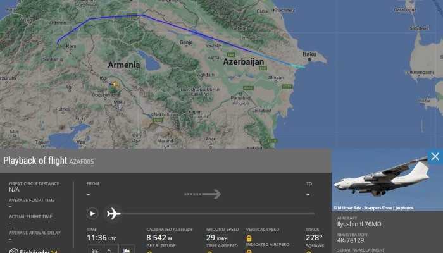Click the locked Vertical Speed padlock icon
The width and height of the screenshot is (443, 253).
(249, 238)
